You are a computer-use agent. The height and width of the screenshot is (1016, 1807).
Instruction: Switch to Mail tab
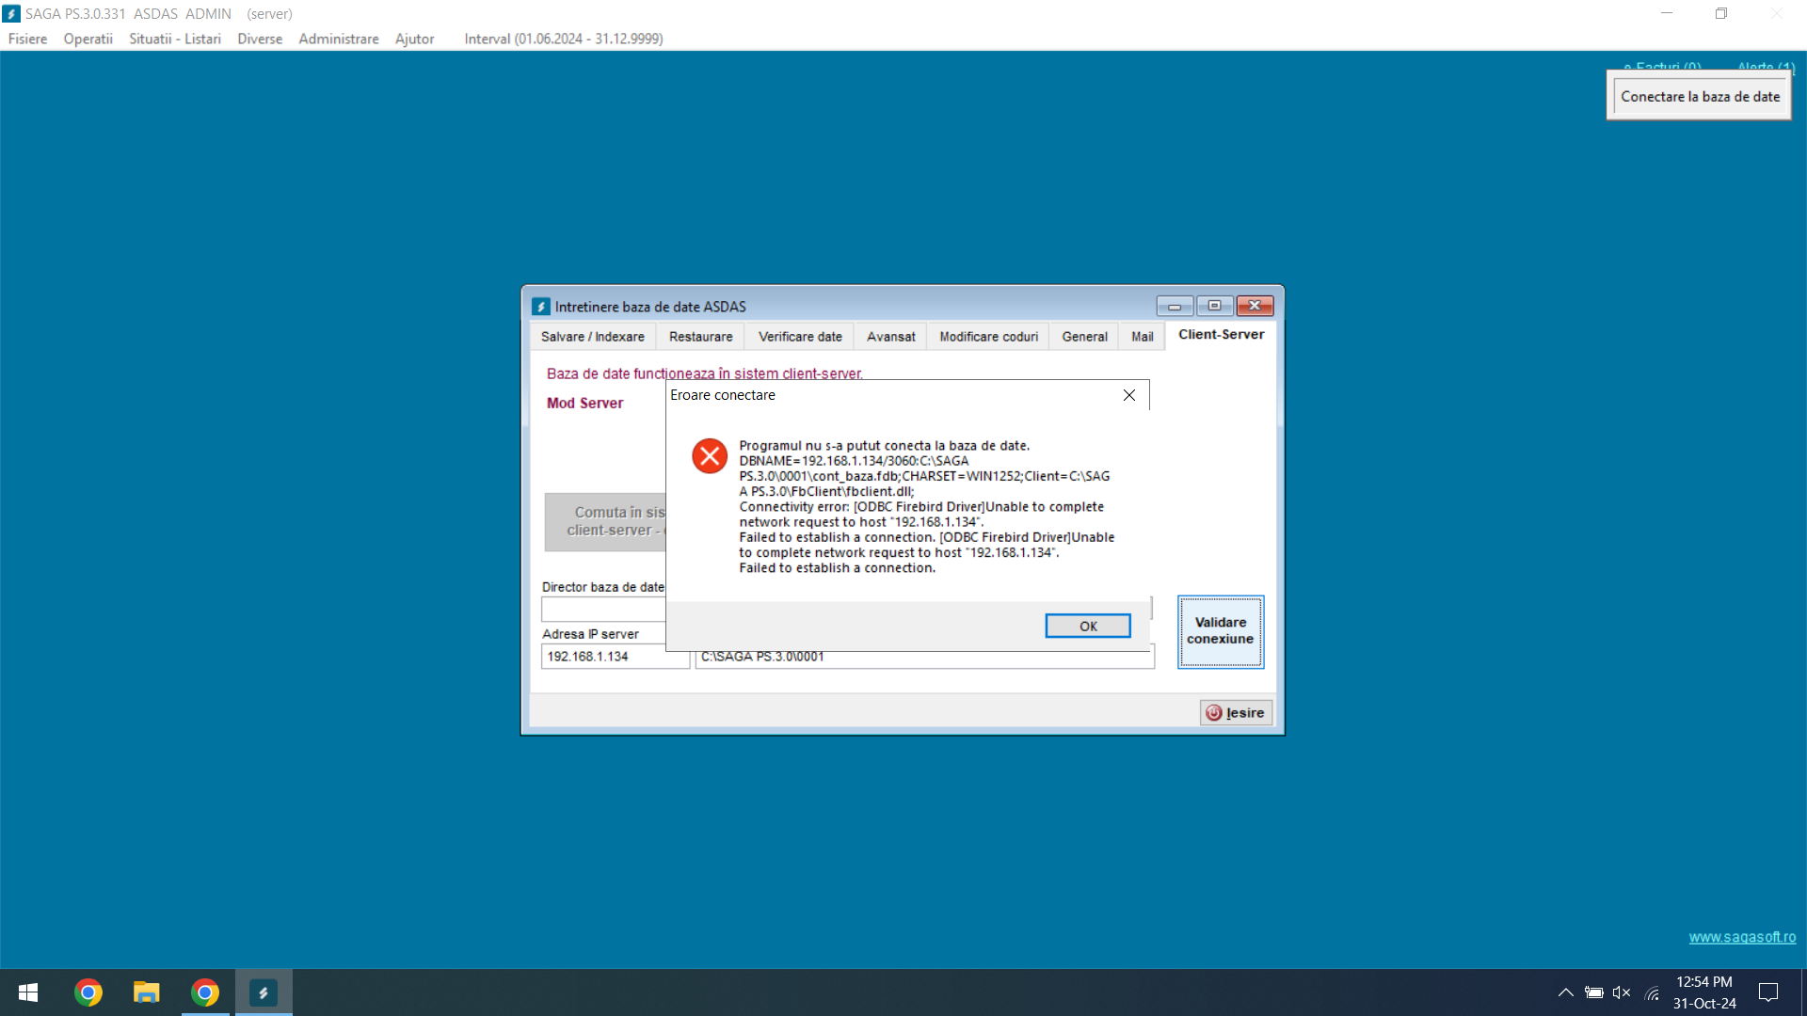pyautogui.click(x=1142, y=337)
